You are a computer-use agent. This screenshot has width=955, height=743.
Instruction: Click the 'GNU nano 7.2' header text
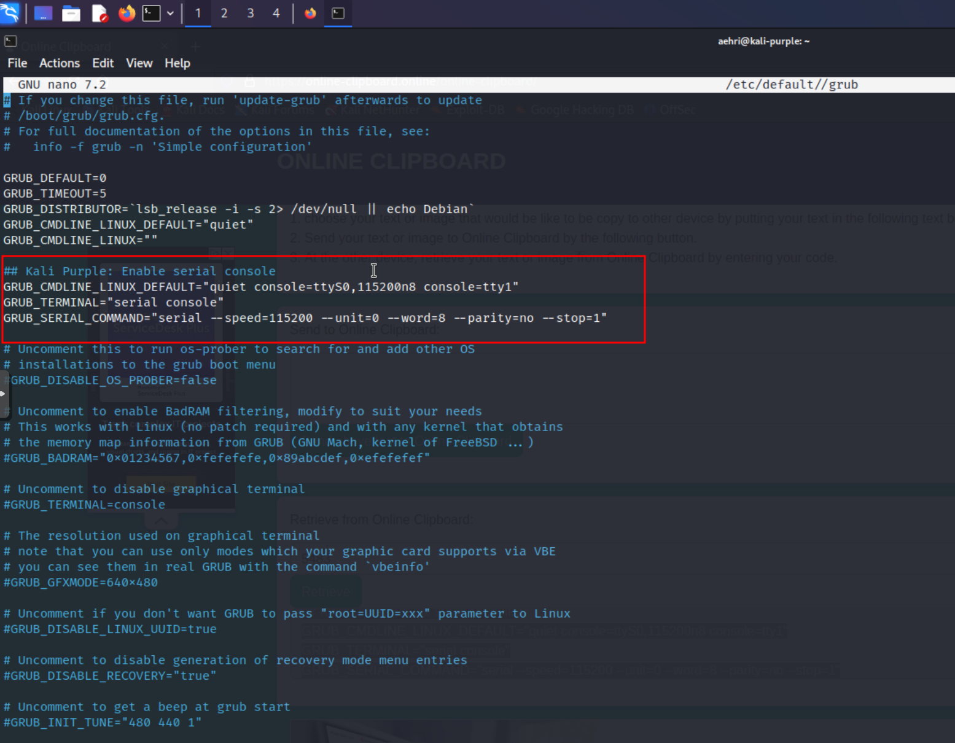tap(62, 85)
